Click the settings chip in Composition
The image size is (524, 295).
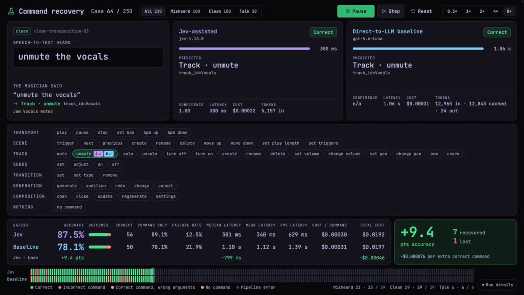pyautogui.click(x=166, y=196)
